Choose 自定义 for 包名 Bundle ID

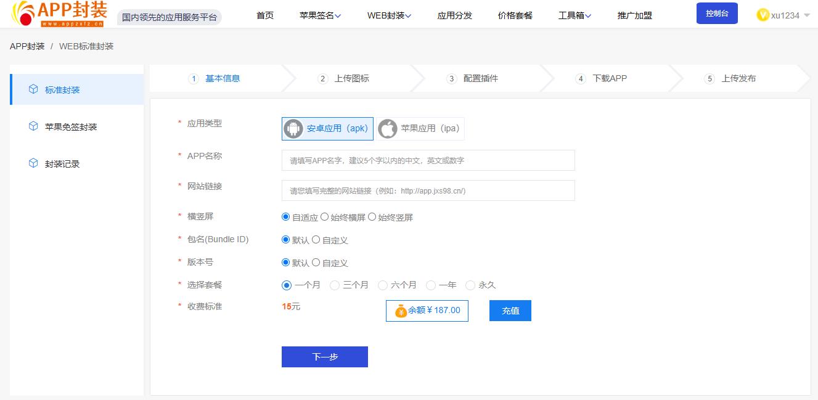pyautogui.click(x=316, y=240)
